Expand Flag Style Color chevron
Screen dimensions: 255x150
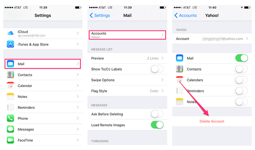pos(163,91)
